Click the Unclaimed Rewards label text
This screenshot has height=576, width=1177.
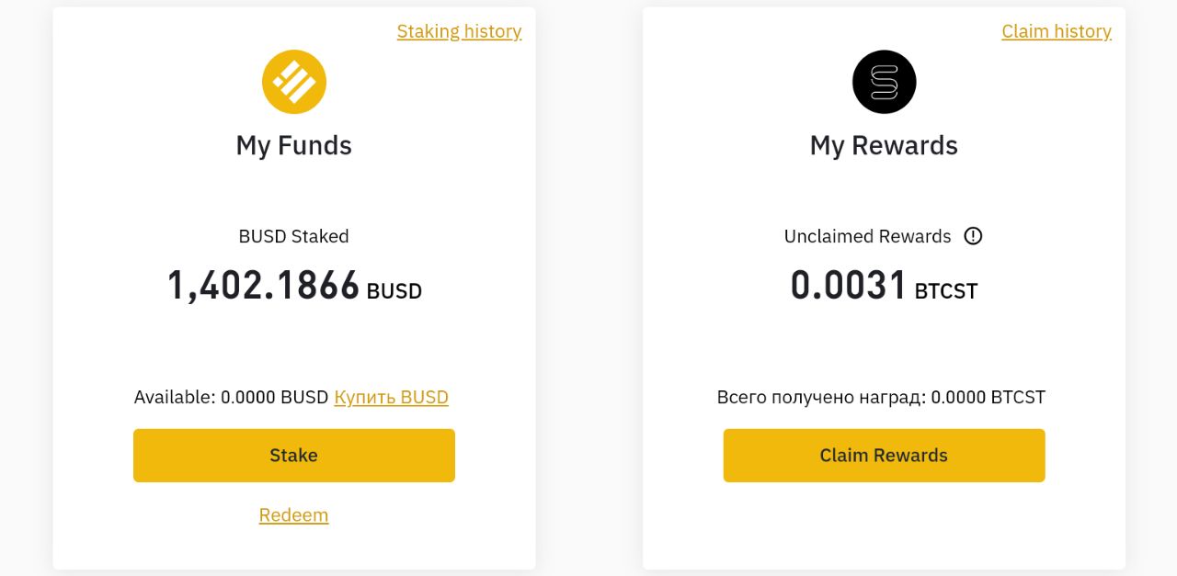pyautogui.click(x=867, y=236)
